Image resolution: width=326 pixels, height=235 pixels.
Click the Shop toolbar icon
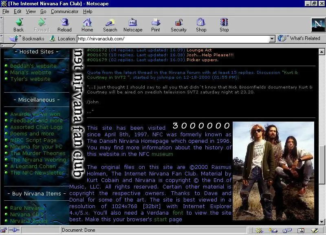click(201, 25)
